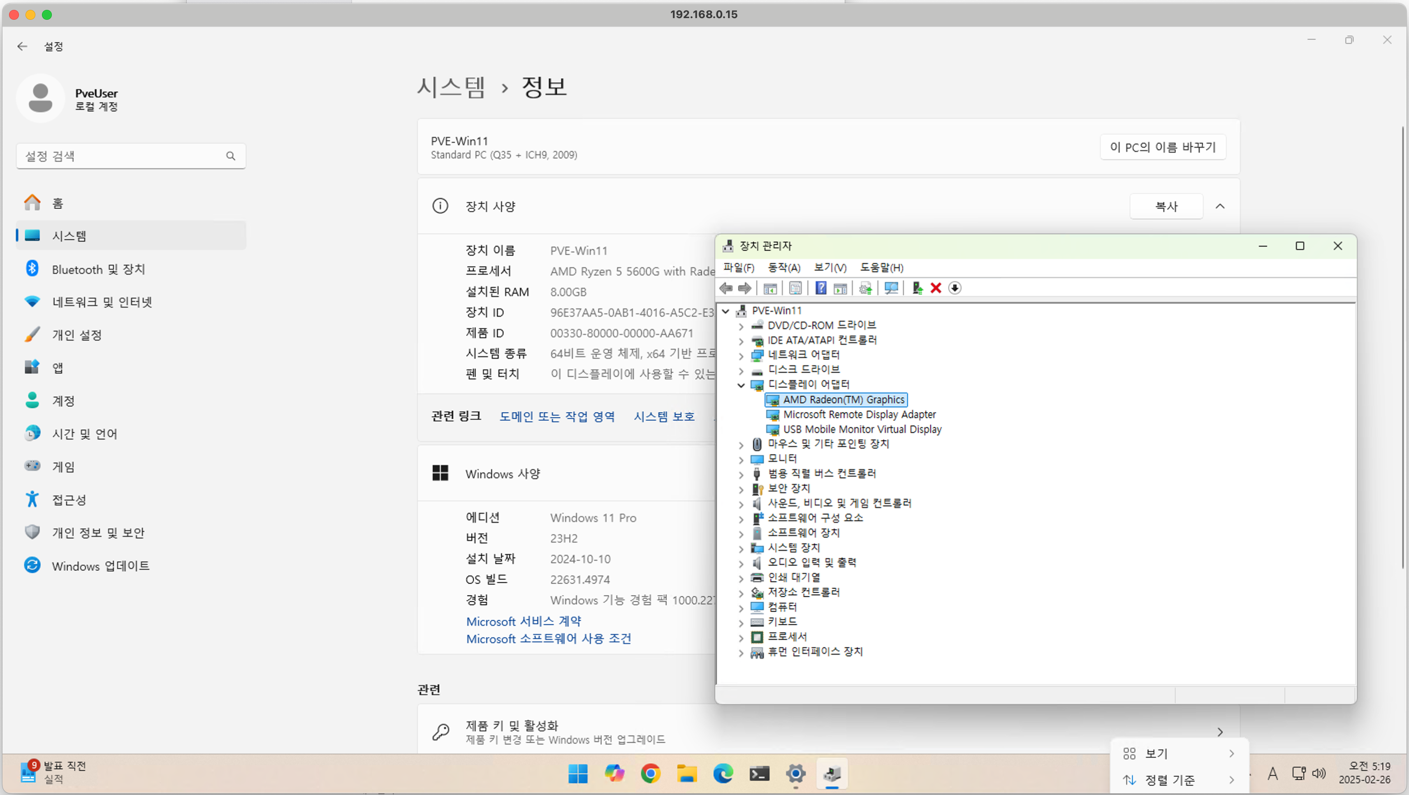Open Properties sheet from Device Manager toolbar
Screen dimensions: 1409x795
point(795,288)
